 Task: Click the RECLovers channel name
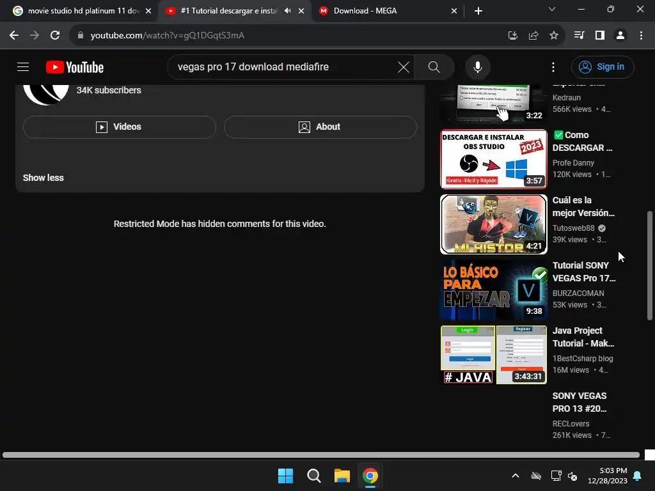point(571,423)
